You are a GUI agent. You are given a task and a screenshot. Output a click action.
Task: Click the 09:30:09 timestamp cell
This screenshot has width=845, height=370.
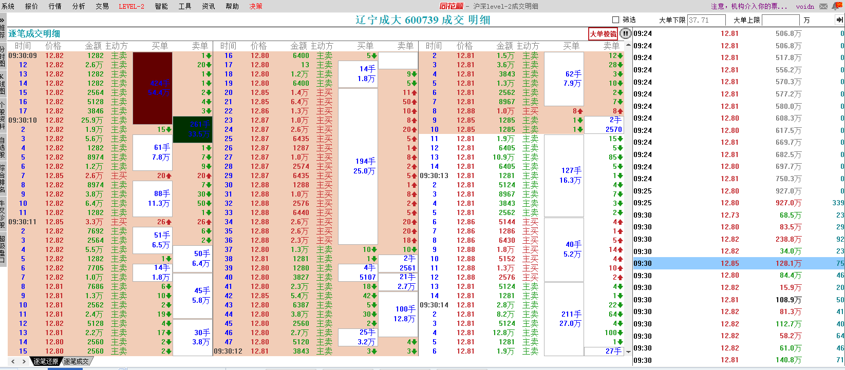point(23,55)
